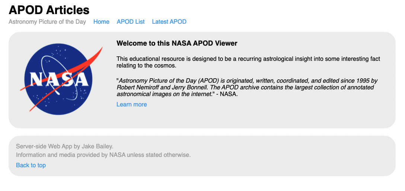Follow the Learn more link
Viewport: 405px width, 191px height.
point(132,104)
